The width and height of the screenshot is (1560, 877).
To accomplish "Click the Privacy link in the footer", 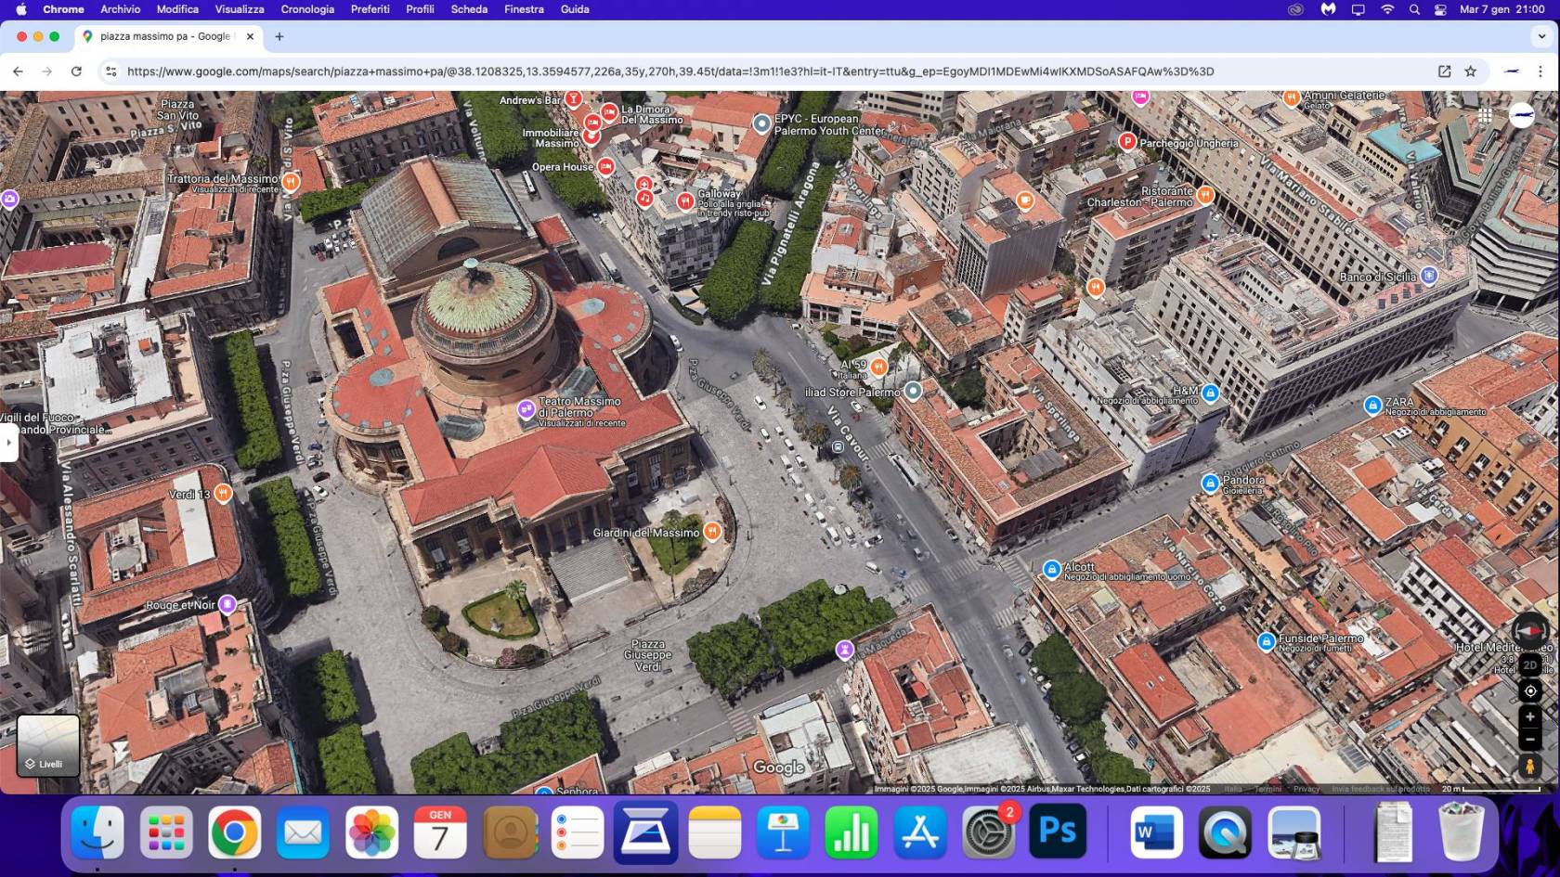I will (1306, 789).
